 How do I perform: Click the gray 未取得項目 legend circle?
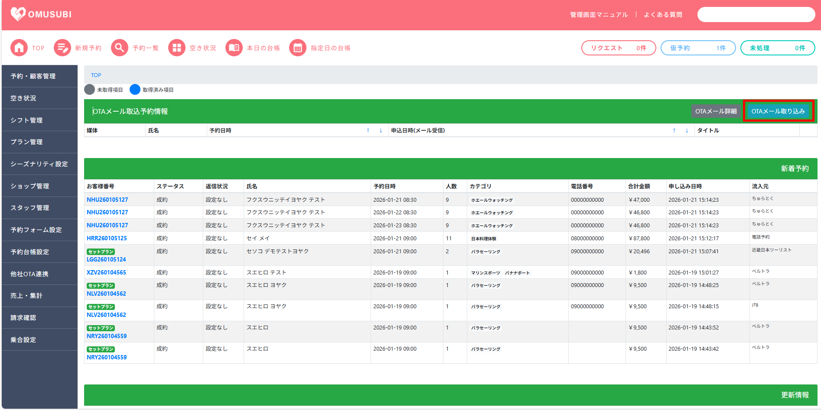coord(90,90)
